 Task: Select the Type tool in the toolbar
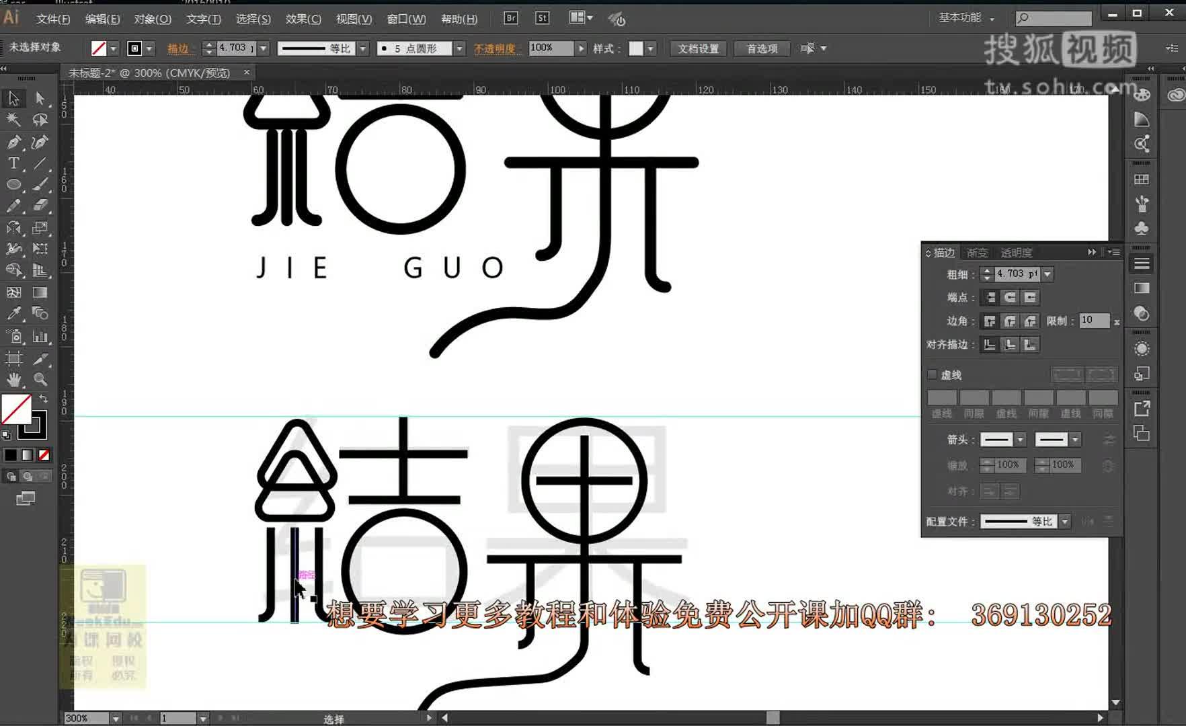[x=12, y=162]
